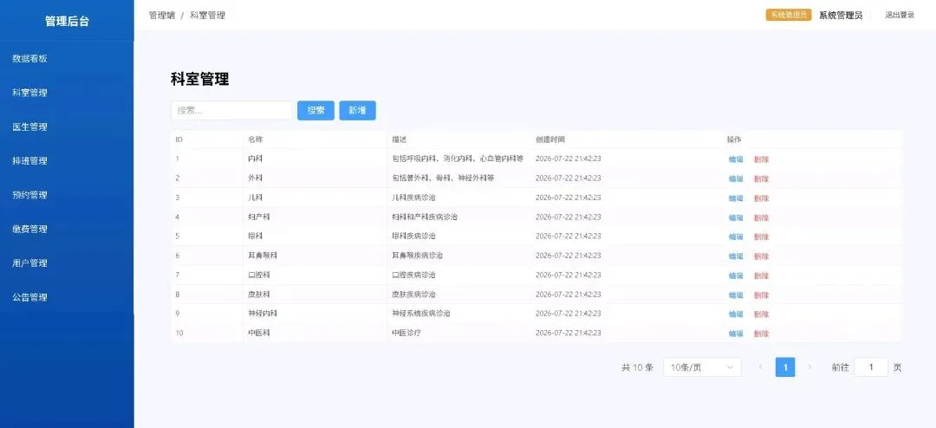Screen dimensions: 936x428
Task: Edit the 耳鼻喉科 row
Action: pos(736,256)
